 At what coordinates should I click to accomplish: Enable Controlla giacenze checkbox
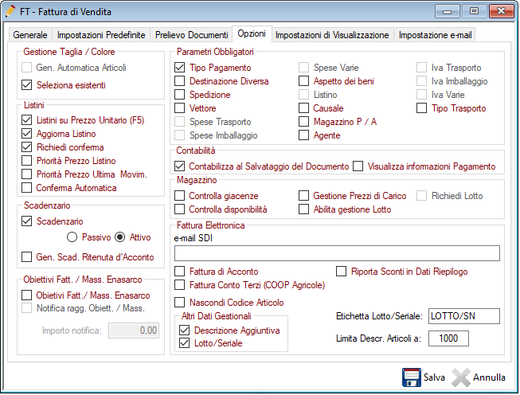(x=180, y=195)
